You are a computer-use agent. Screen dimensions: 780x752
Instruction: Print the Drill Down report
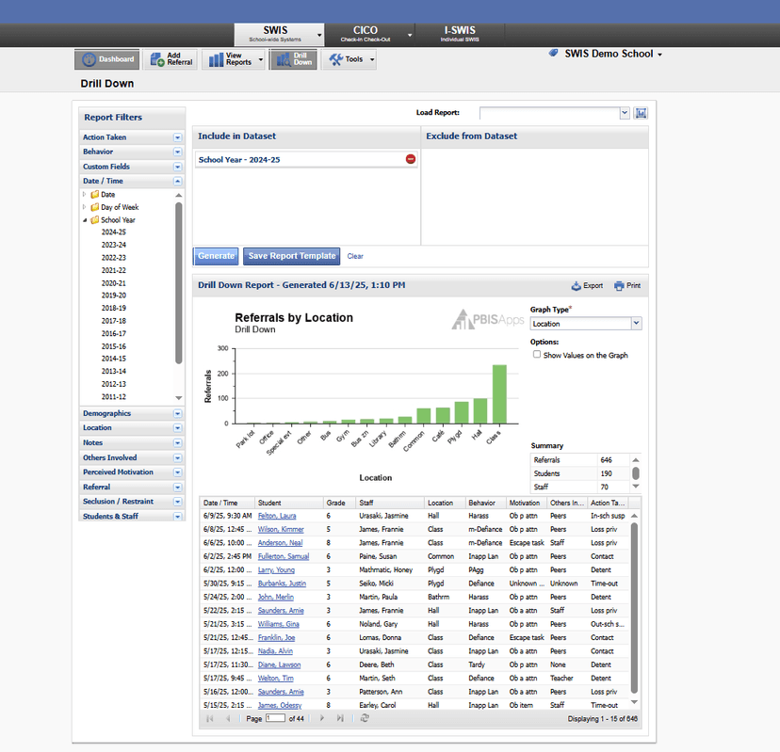pos(626,285)
